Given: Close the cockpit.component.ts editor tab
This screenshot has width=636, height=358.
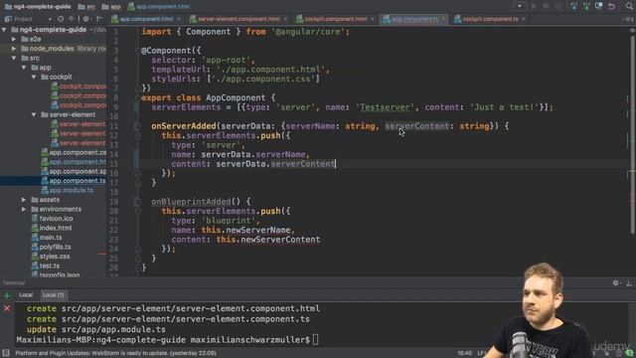Looking at the screenshot, I should (524, 19).
